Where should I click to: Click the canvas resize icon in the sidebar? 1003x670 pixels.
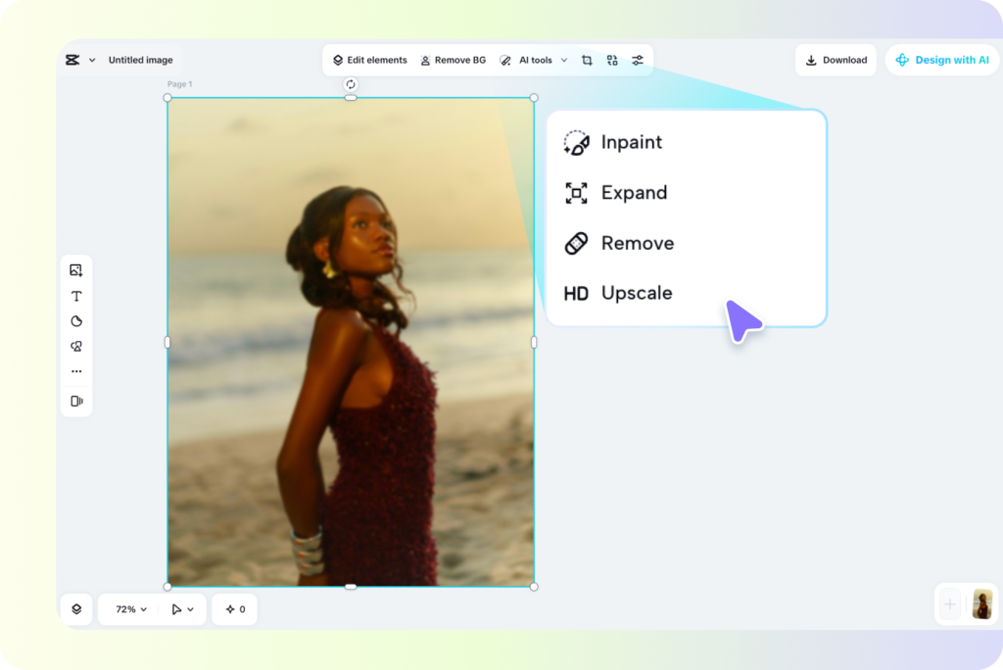point(76,401)
